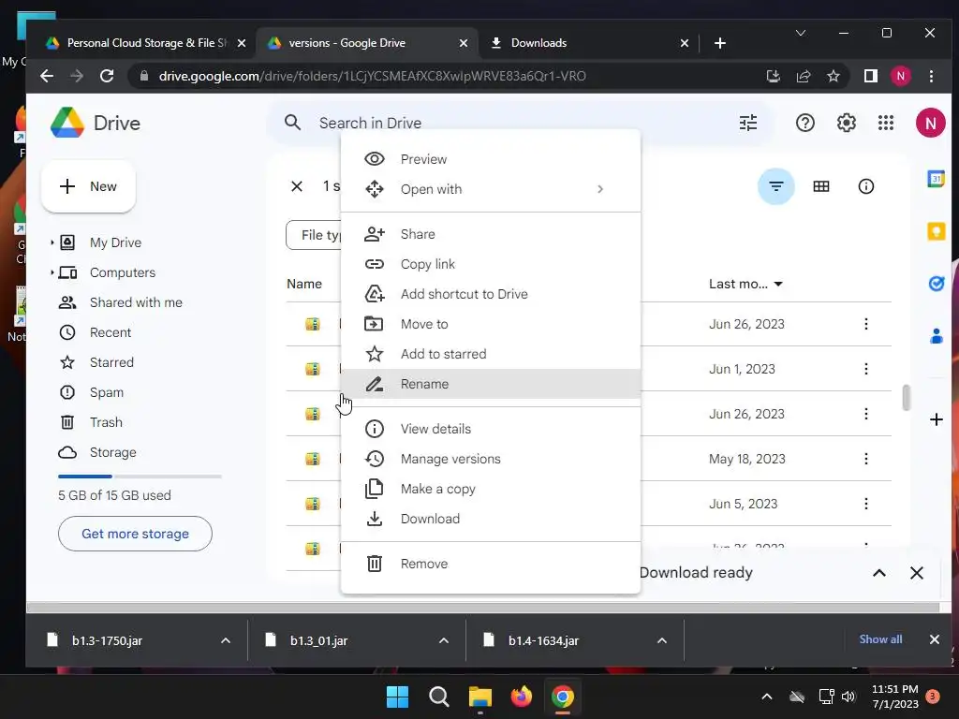This screenshot has width=959, height=719.
Task: Open Google Keep side panel icon
Action: (936, 232)
